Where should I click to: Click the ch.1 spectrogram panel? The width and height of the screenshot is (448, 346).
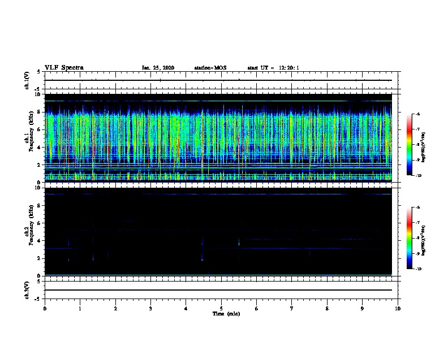(218, 138)
